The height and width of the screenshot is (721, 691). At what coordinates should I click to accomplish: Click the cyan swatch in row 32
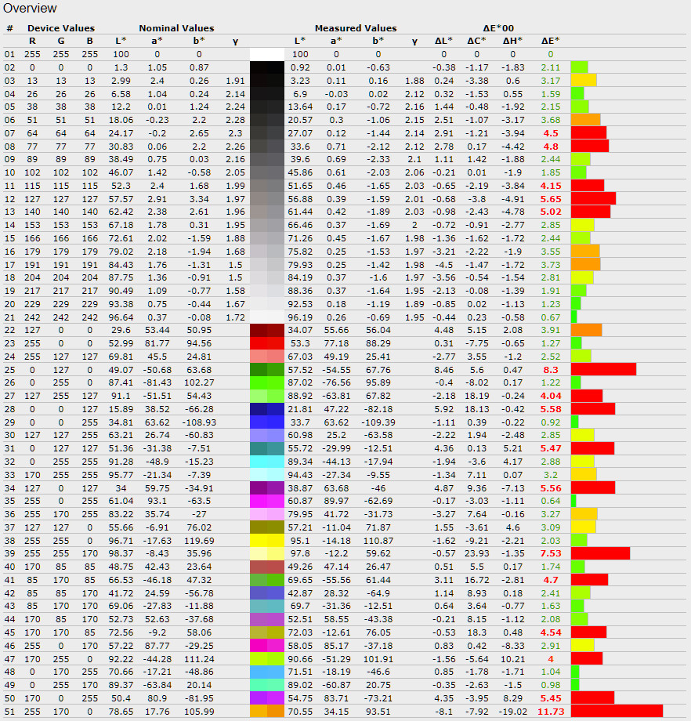(266, 462)
